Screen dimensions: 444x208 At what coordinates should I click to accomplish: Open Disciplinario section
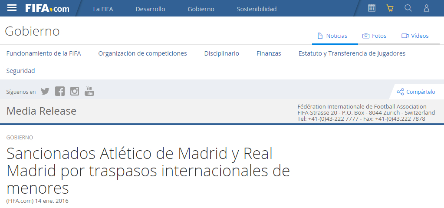pos(222,53)
